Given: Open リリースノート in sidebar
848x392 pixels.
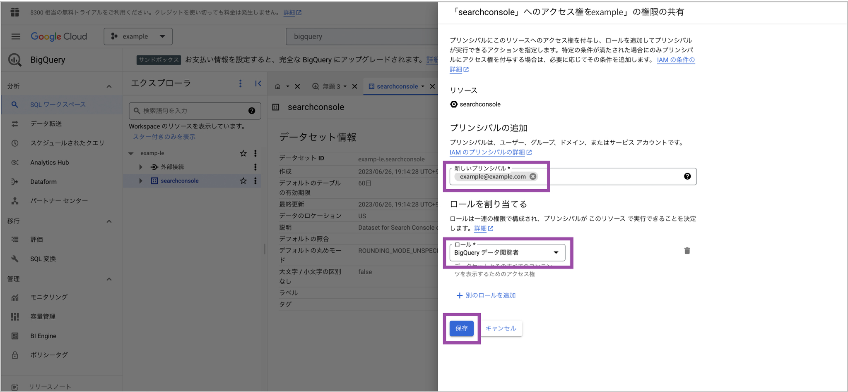Looking at the screenshot, I should (62, 387).
